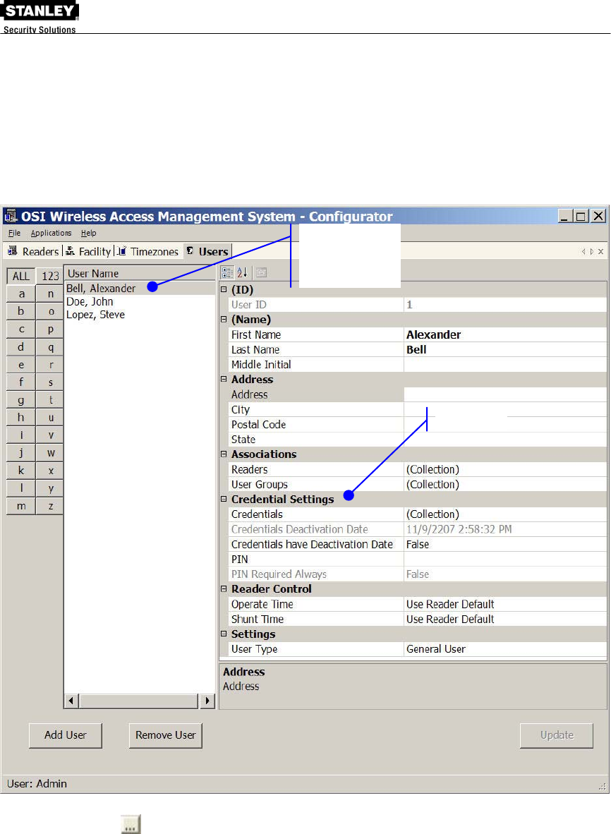
Task: Click the Categorized view icon in property toolbar
Action: pos(227,273)
